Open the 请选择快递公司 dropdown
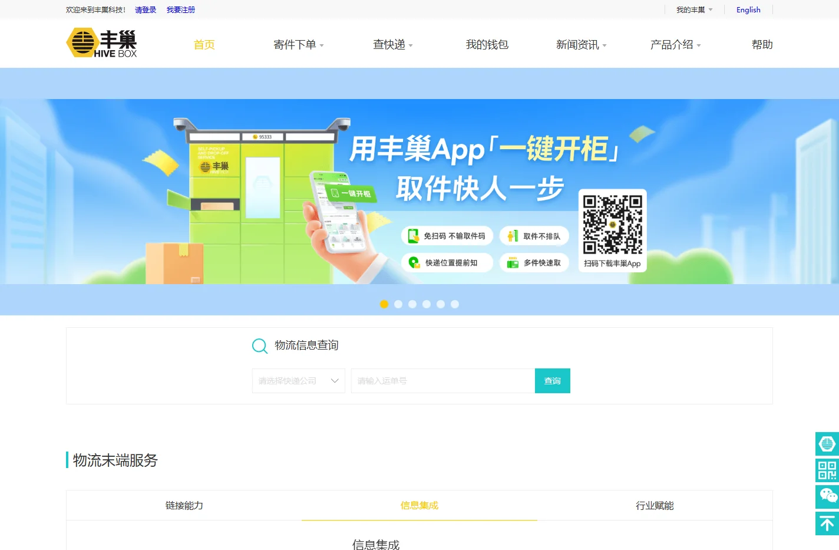The image size is (839, 550). click(299, 381)
